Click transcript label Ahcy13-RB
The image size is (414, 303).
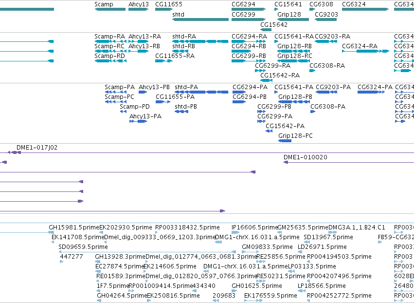144,46
